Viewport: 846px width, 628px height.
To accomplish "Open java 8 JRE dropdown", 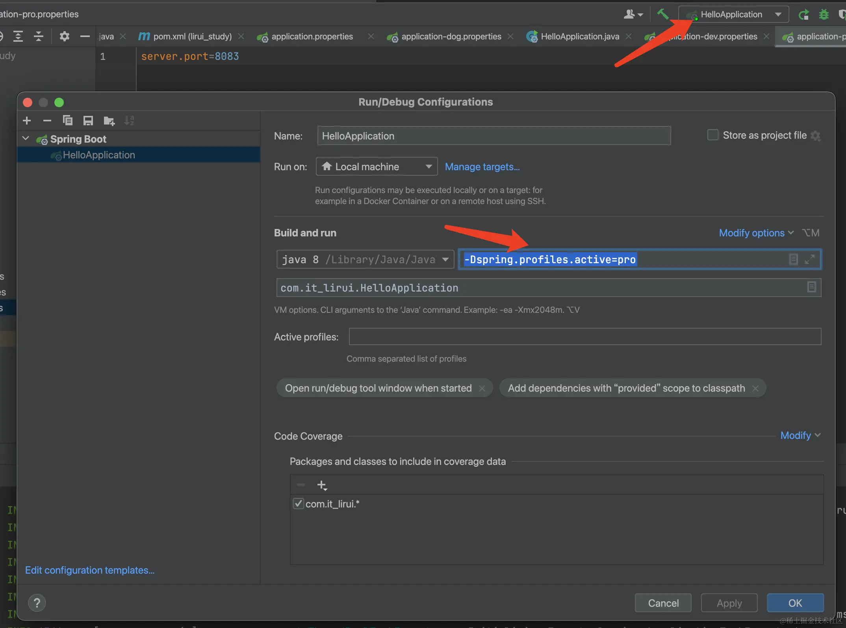I will [445, 259].
